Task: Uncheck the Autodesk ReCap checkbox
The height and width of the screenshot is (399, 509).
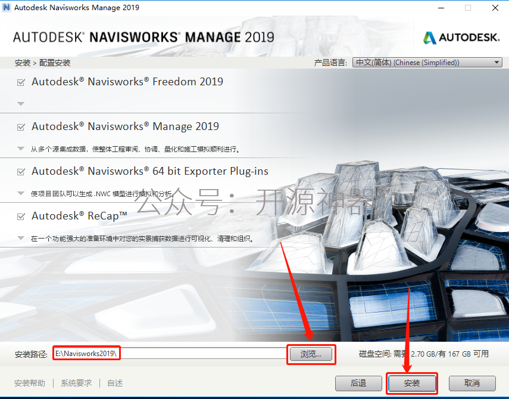Action: 21,216
